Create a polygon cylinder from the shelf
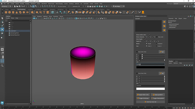This screenshot has width=195, height=109. pyautogui.click(x=13, y=12)
